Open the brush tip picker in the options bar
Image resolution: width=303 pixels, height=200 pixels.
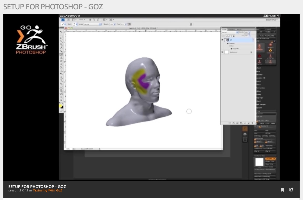75,24
